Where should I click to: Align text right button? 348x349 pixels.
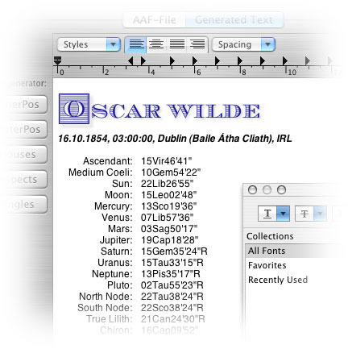pyautogui.click(x=197, y=44)
